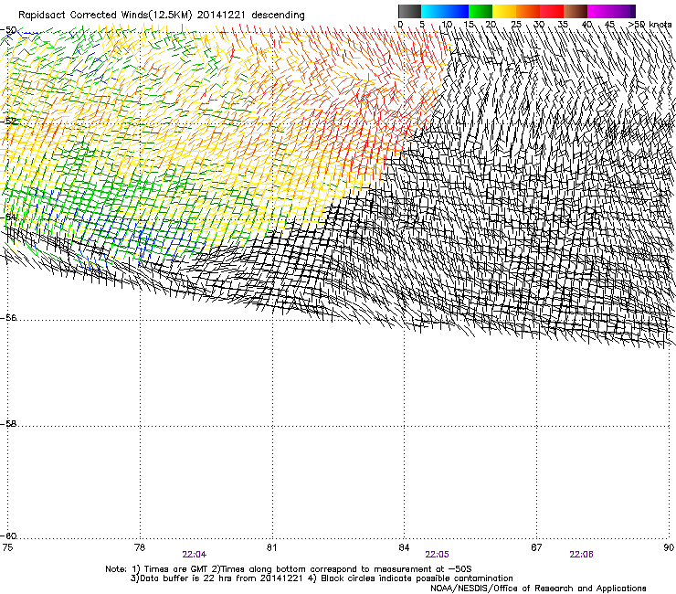Screen dimensions: 676x594
Task: Click the 'Data buffer is 22 hrs' note line
Action: (x=322, y=578)
